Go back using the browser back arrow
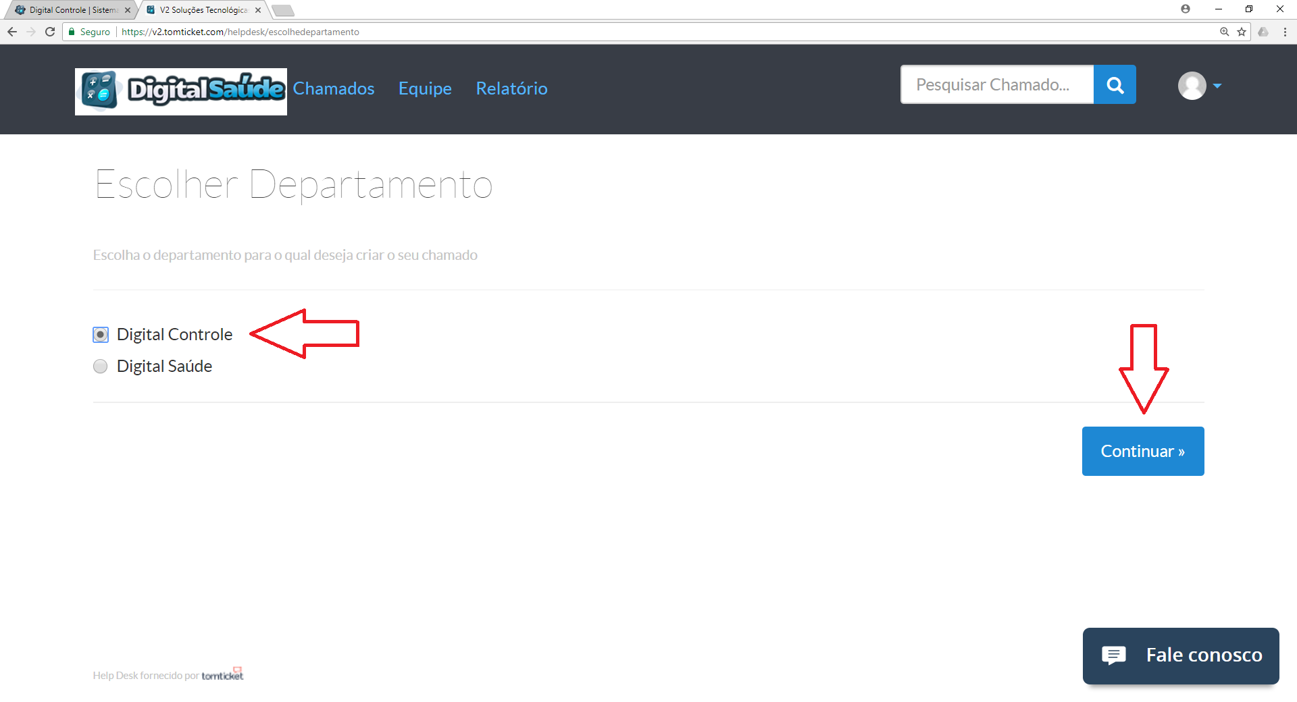This screenshot has height=702, width=1297. click(12, 32)
